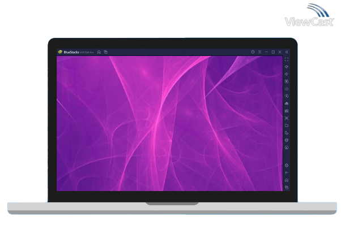The height and width of the screenshot is (234, 341).
Task: Click the circular play icon in the sidebar
Action: (287, 96)
